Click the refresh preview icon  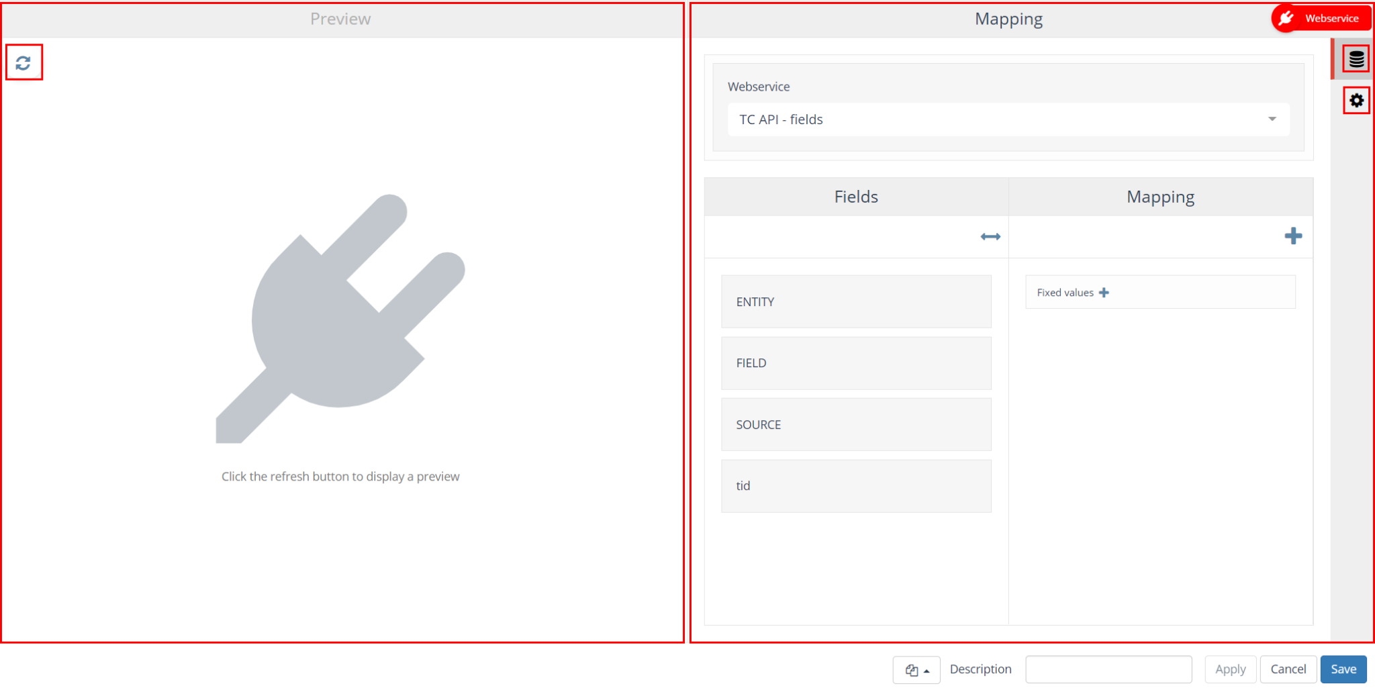23,62
